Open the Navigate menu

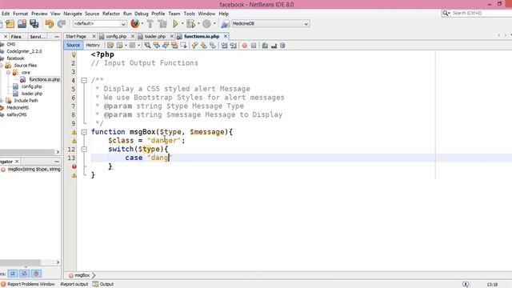(x=73, y=14)
